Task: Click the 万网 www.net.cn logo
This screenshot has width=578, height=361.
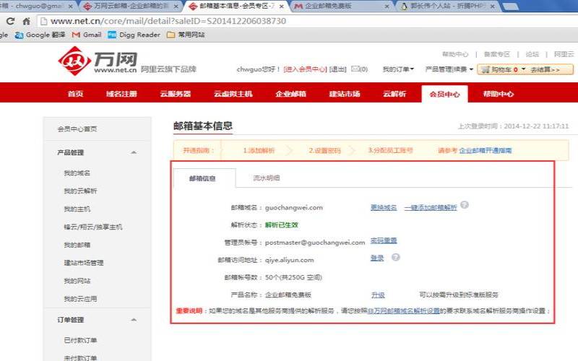Action: pyautogui.click(x=98, y=61)
